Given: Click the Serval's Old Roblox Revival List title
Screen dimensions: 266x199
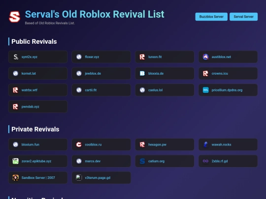Looking at the screenshot, I should pyautogui.click(x=95, y=14).
